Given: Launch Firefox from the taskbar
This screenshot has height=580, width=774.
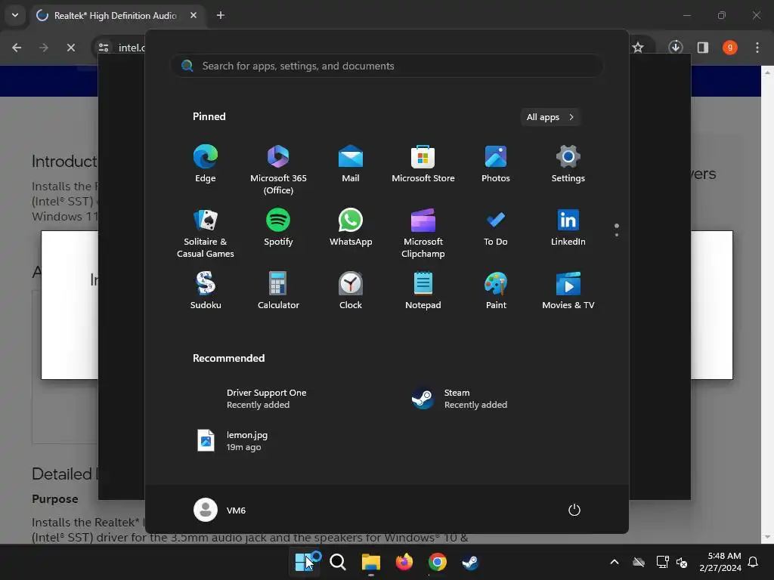Looking at the screenshot, I should point(404,562).
